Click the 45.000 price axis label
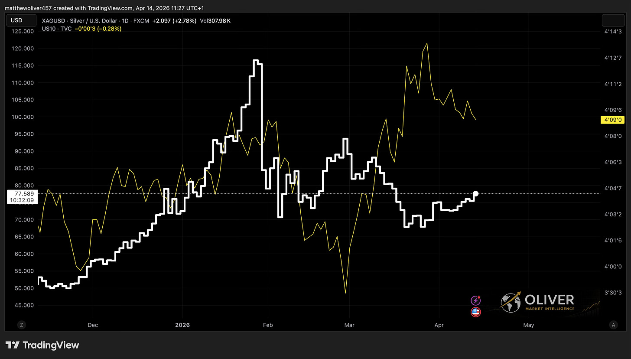Screen dimensions: 631x359 pos(23,305)
